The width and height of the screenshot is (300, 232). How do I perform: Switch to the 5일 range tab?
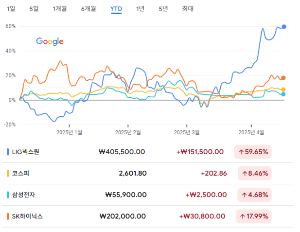[34, 9]
